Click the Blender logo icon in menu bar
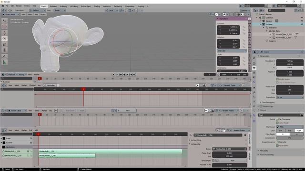305x171 pixels. 3,6
